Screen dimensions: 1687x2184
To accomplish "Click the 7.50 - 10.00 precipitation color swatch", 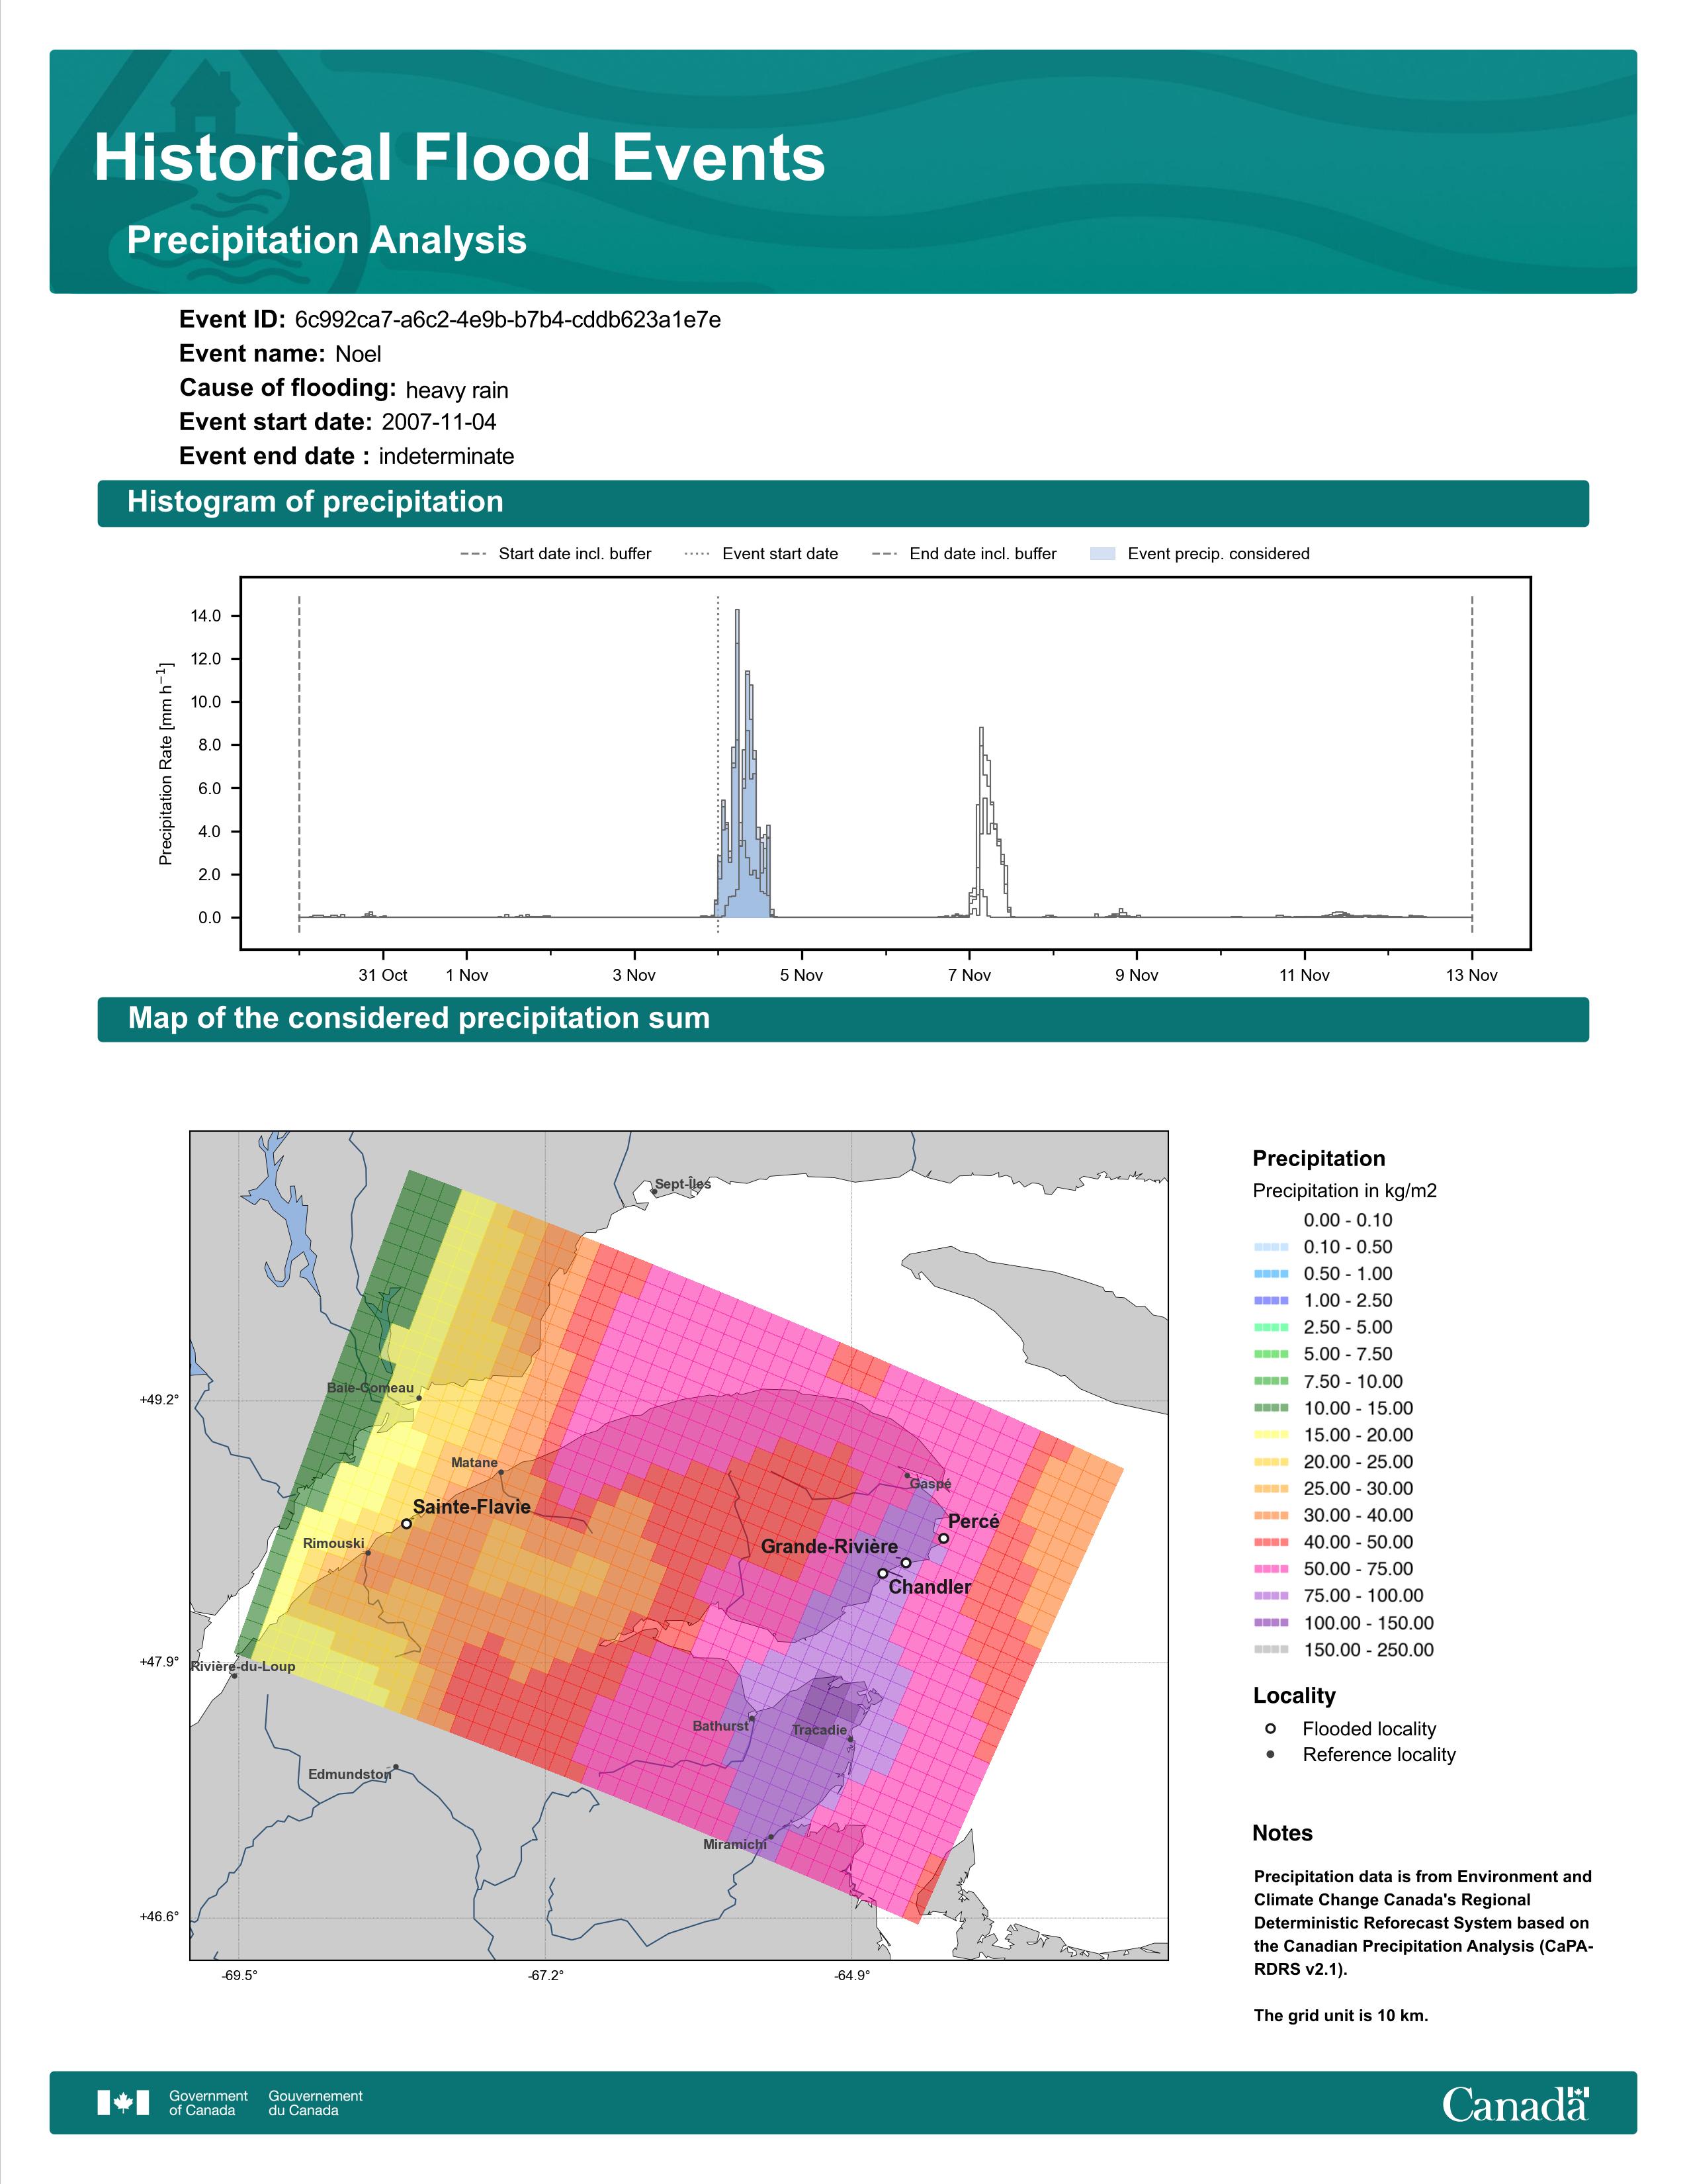I will click(x=1272, y=1381).
